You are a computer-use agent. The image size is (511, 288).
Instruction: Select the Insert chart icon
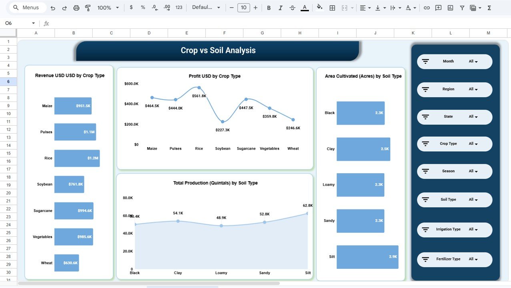click(449, 7)
